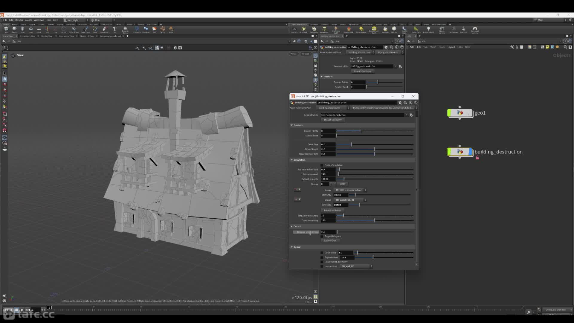The image size is (574, 323).
Task: Select the Grid shelf tool
Action: pyautogui.click(x=39, y=30)
